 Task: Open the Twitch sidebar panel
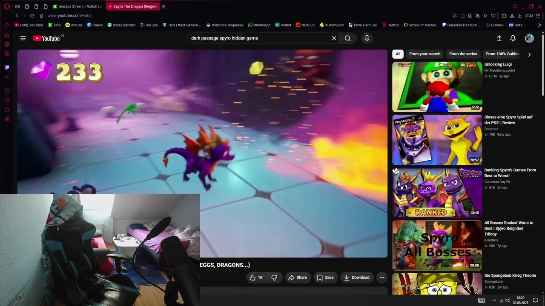coord(7,67)
